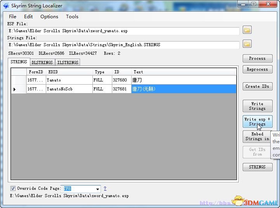Select the EDID cell 'Yamato'
280x208 pixels.
[69, 80]
